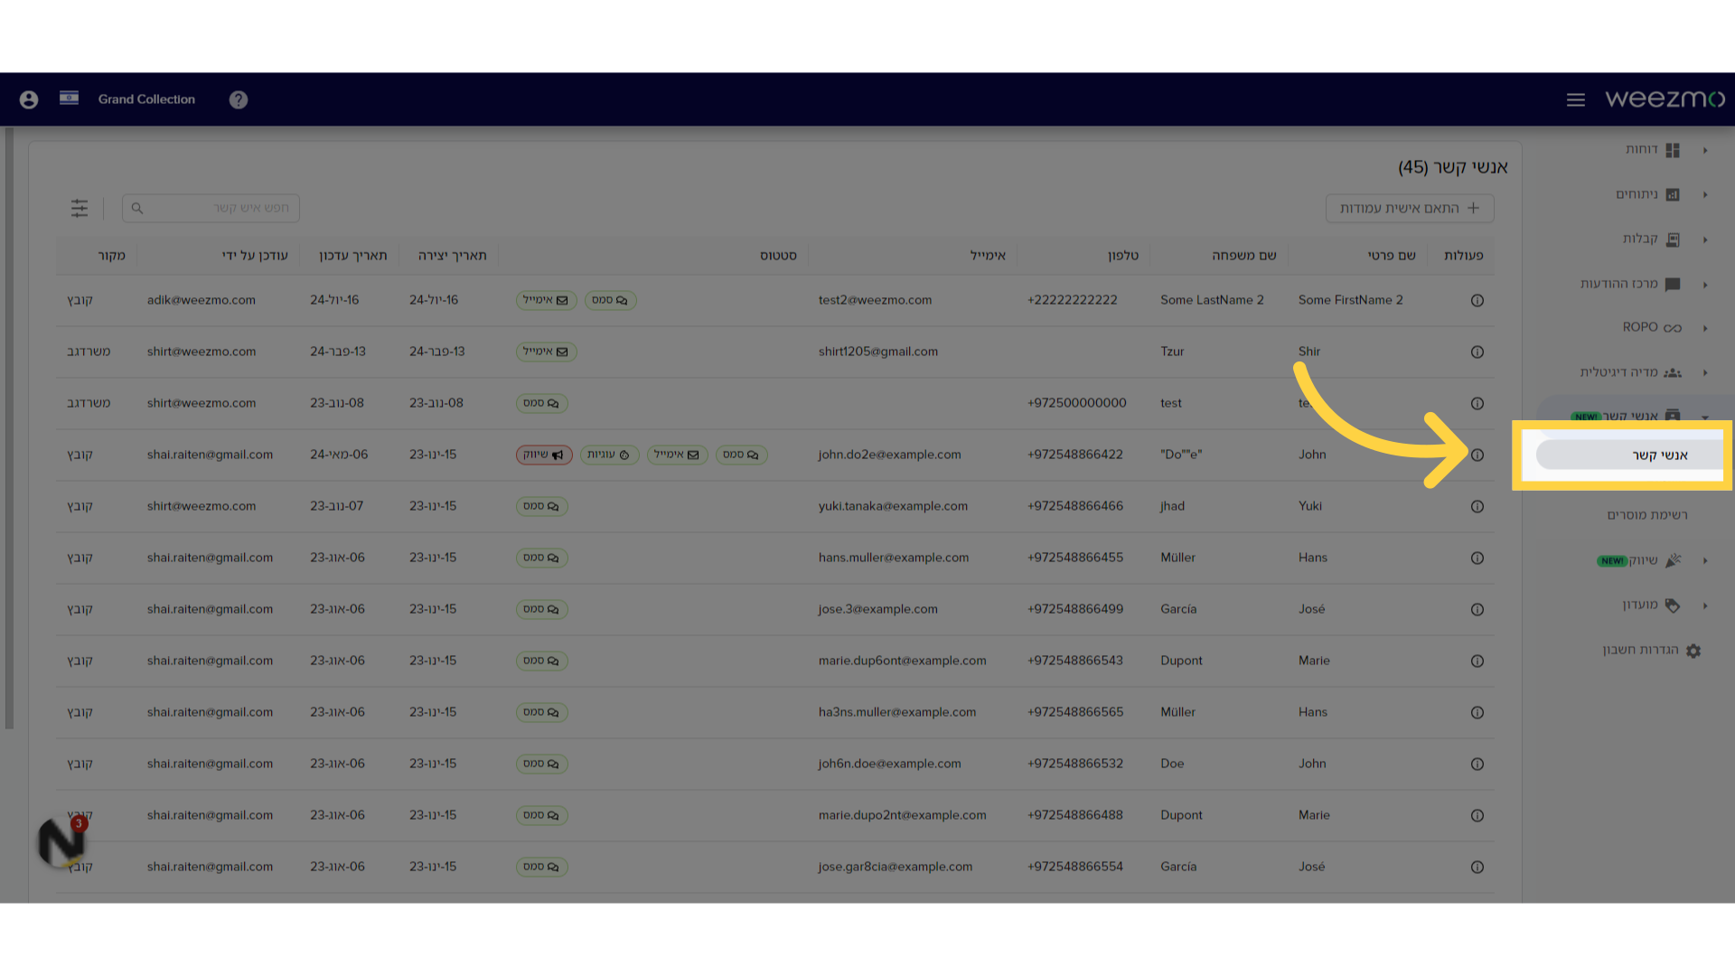Sort by the סטטוס column header

pos(778,256)
